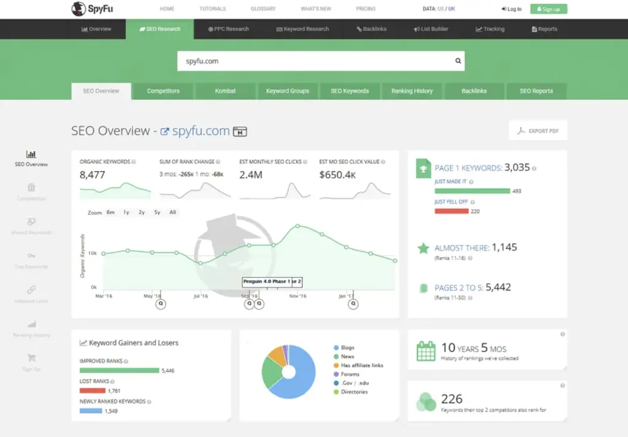The height and width of the screenshot is (437, 628).
Task: Open the spyfu.com domain link
Action: pos(201,131)
